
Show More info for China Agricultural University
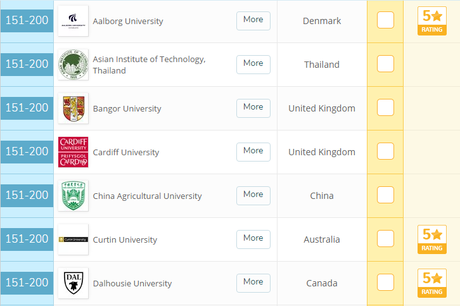click(253, 195)
